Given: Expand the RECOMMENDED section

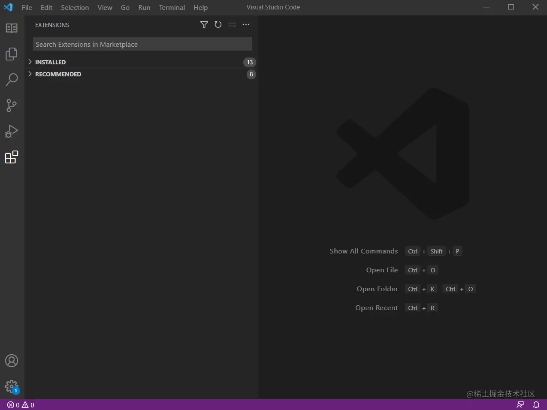Looking at the screenshot, I should pos(142,74).
